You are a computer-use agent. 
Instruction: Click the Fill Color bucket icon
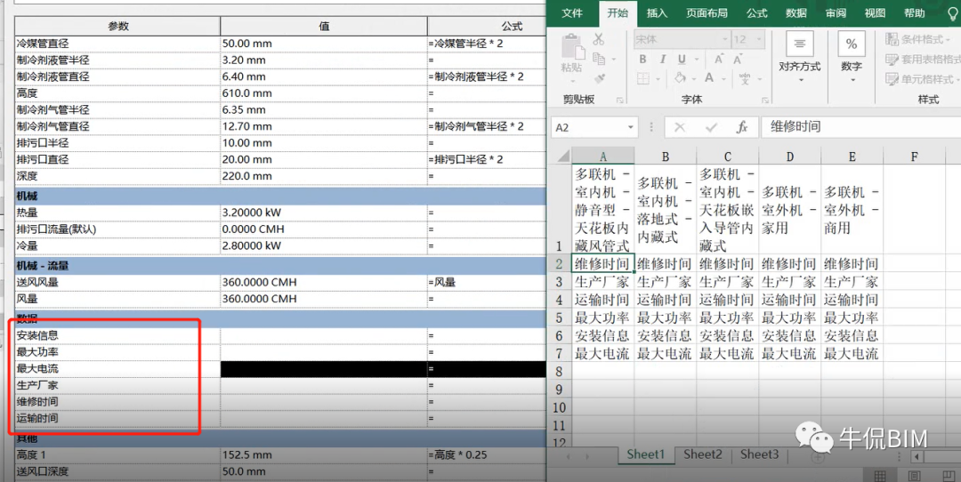680,77
